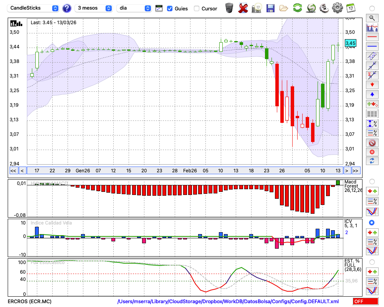
Task: Click the date timeline scroll bar
Action: [x=184, y=171]
